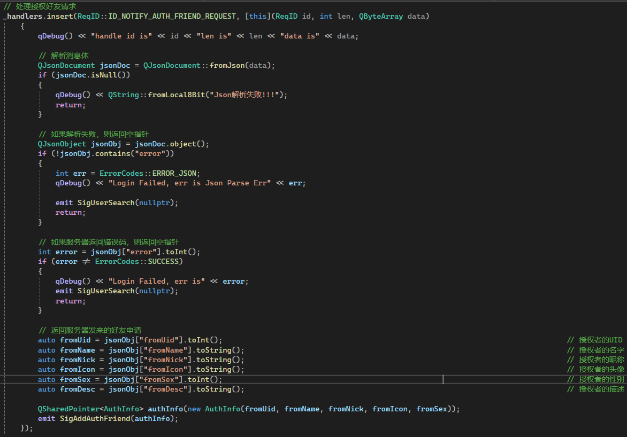This screenshot has height=437, width=627.
Task: Click the int error variable declaration
Action: click(x=58, y=252)
